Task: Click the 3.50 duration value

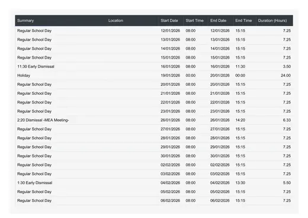Action: click(287, 66)
